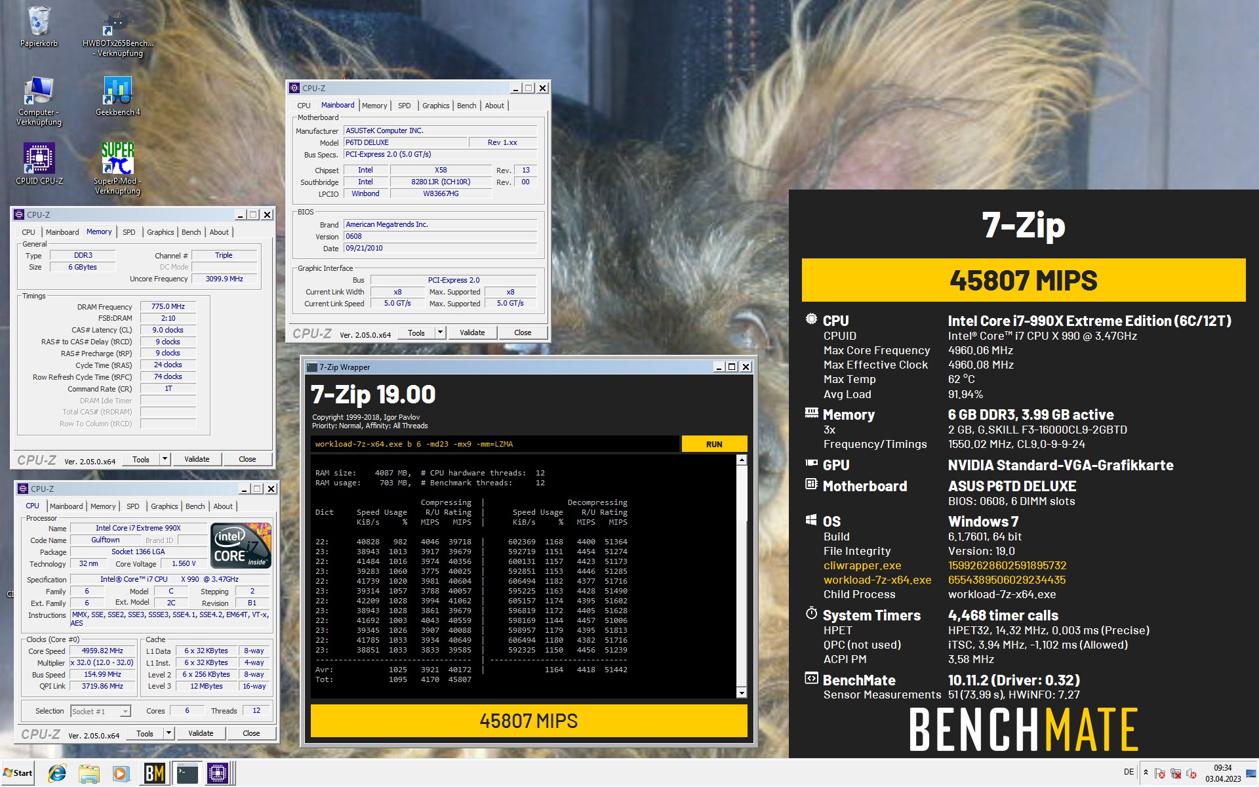Click the workload command line field

[495, 444]
